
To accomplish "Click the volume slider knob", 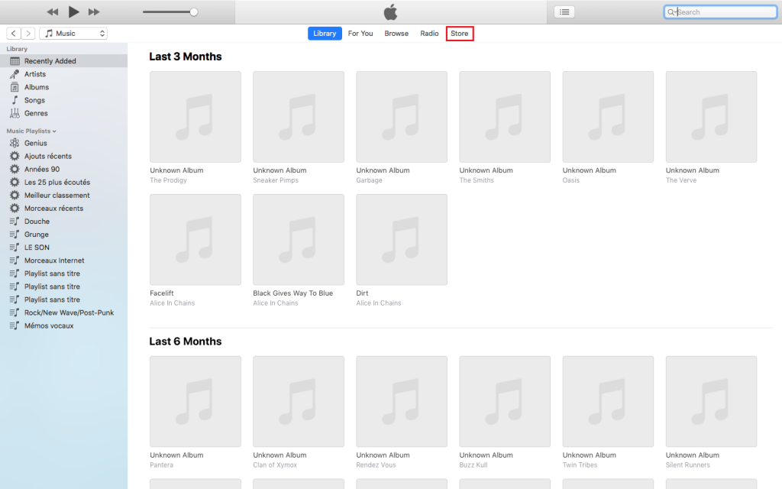I will (193, 12).
